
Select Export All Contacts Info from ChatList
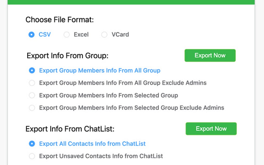tap(32, 144)
